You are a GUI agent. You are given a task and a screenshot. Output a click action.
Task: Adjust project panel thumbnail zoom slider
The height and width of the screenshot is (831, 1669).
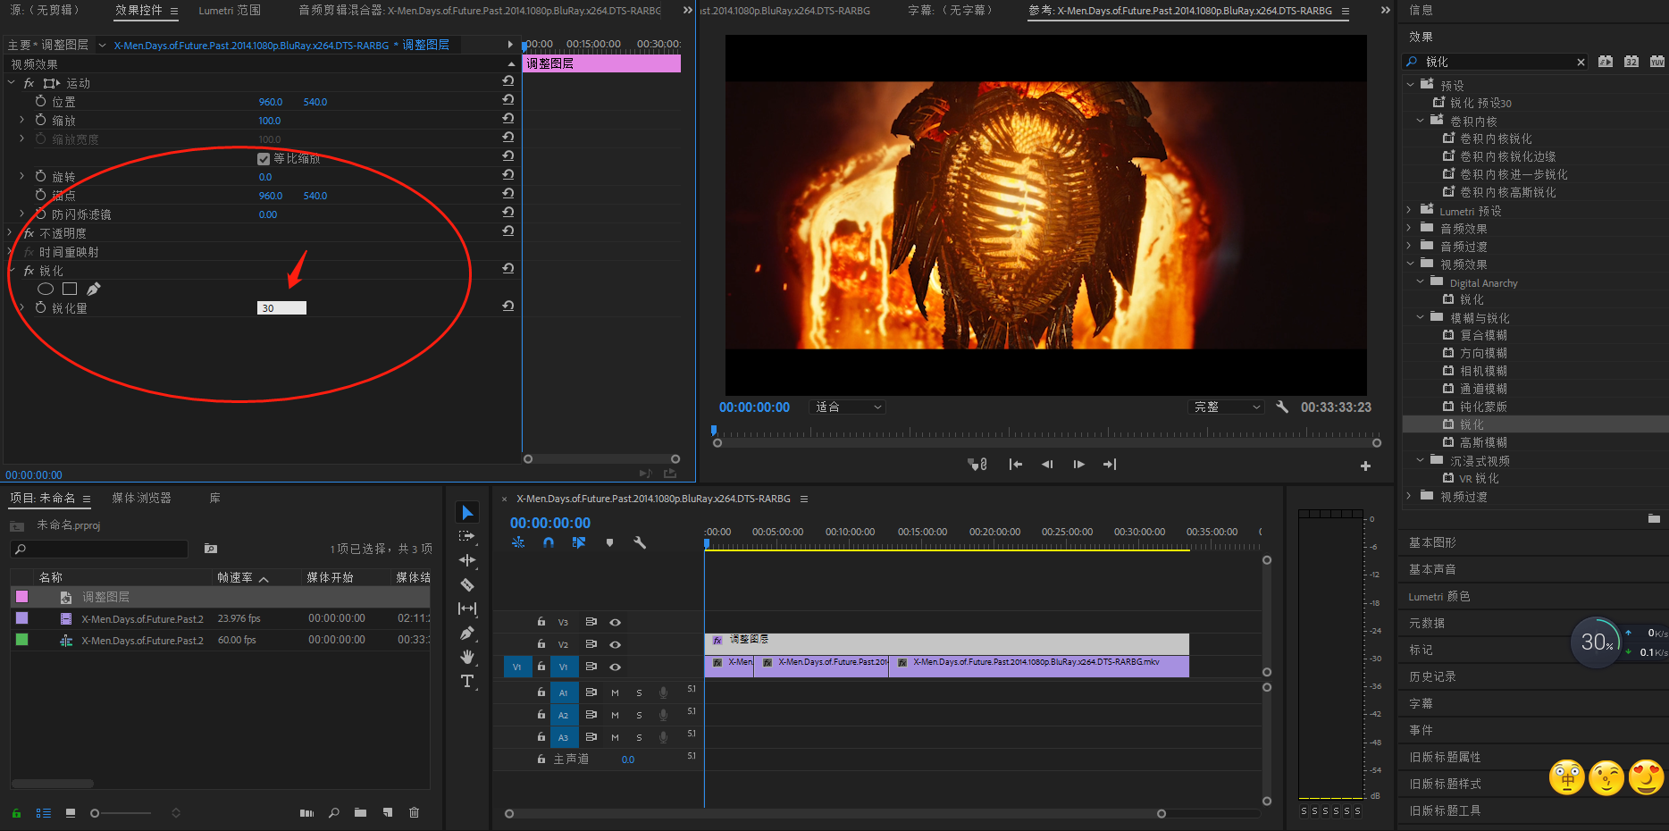click(95, 813)
